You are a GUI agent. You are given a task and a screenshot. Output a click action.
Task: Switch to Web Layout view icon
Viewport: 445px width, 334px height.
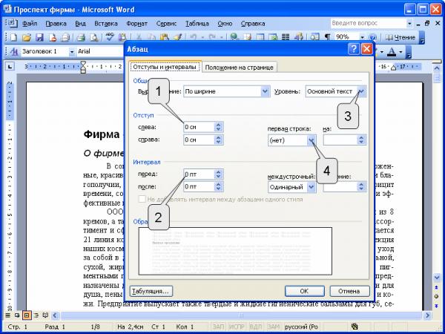point(17,315)
